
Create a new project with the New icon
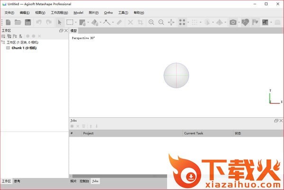8,22
